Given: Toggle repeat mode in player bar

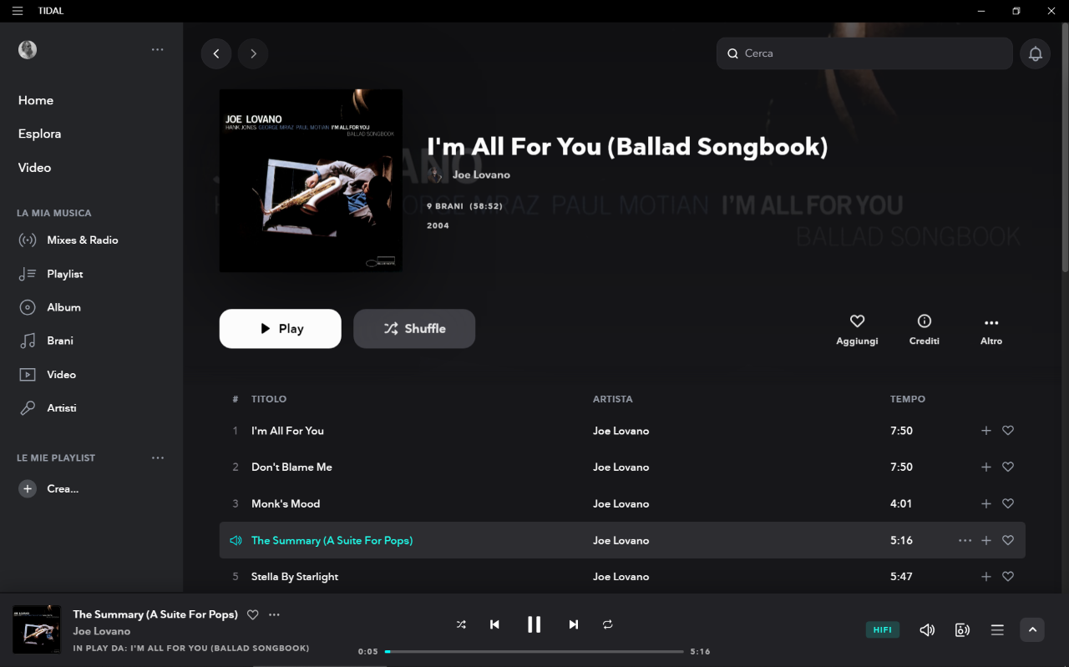Looking at the screenshot, I should coord(608,624).
